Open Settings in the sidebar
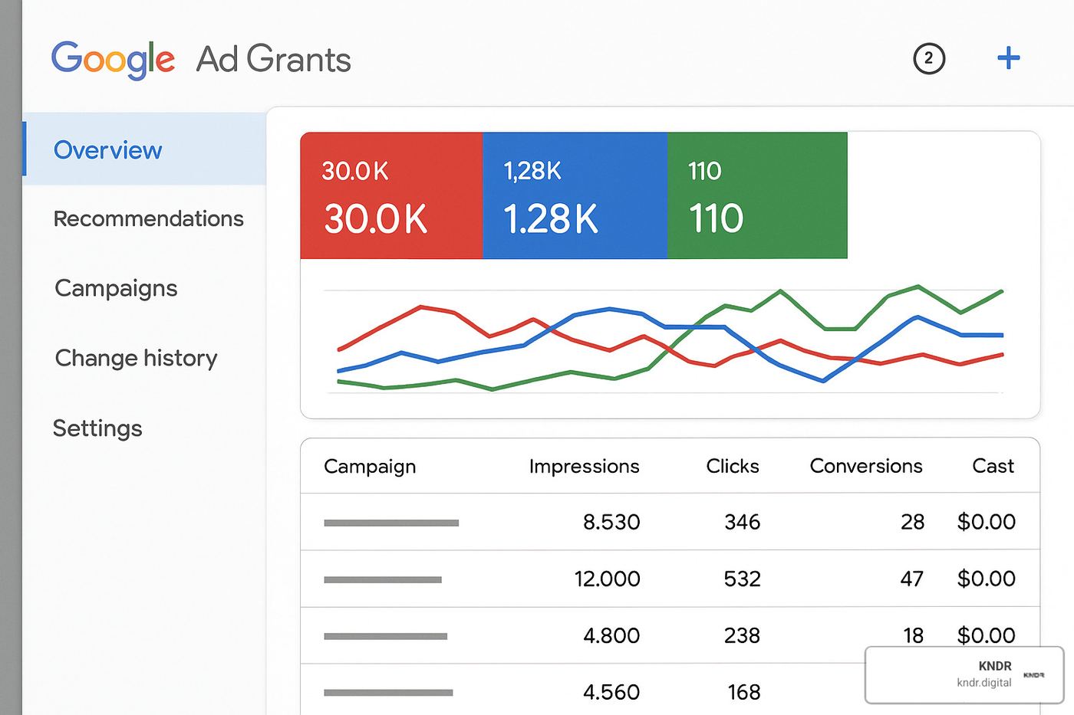The width and height of the screenshot is (1074, 715). [x=97, y=428]
